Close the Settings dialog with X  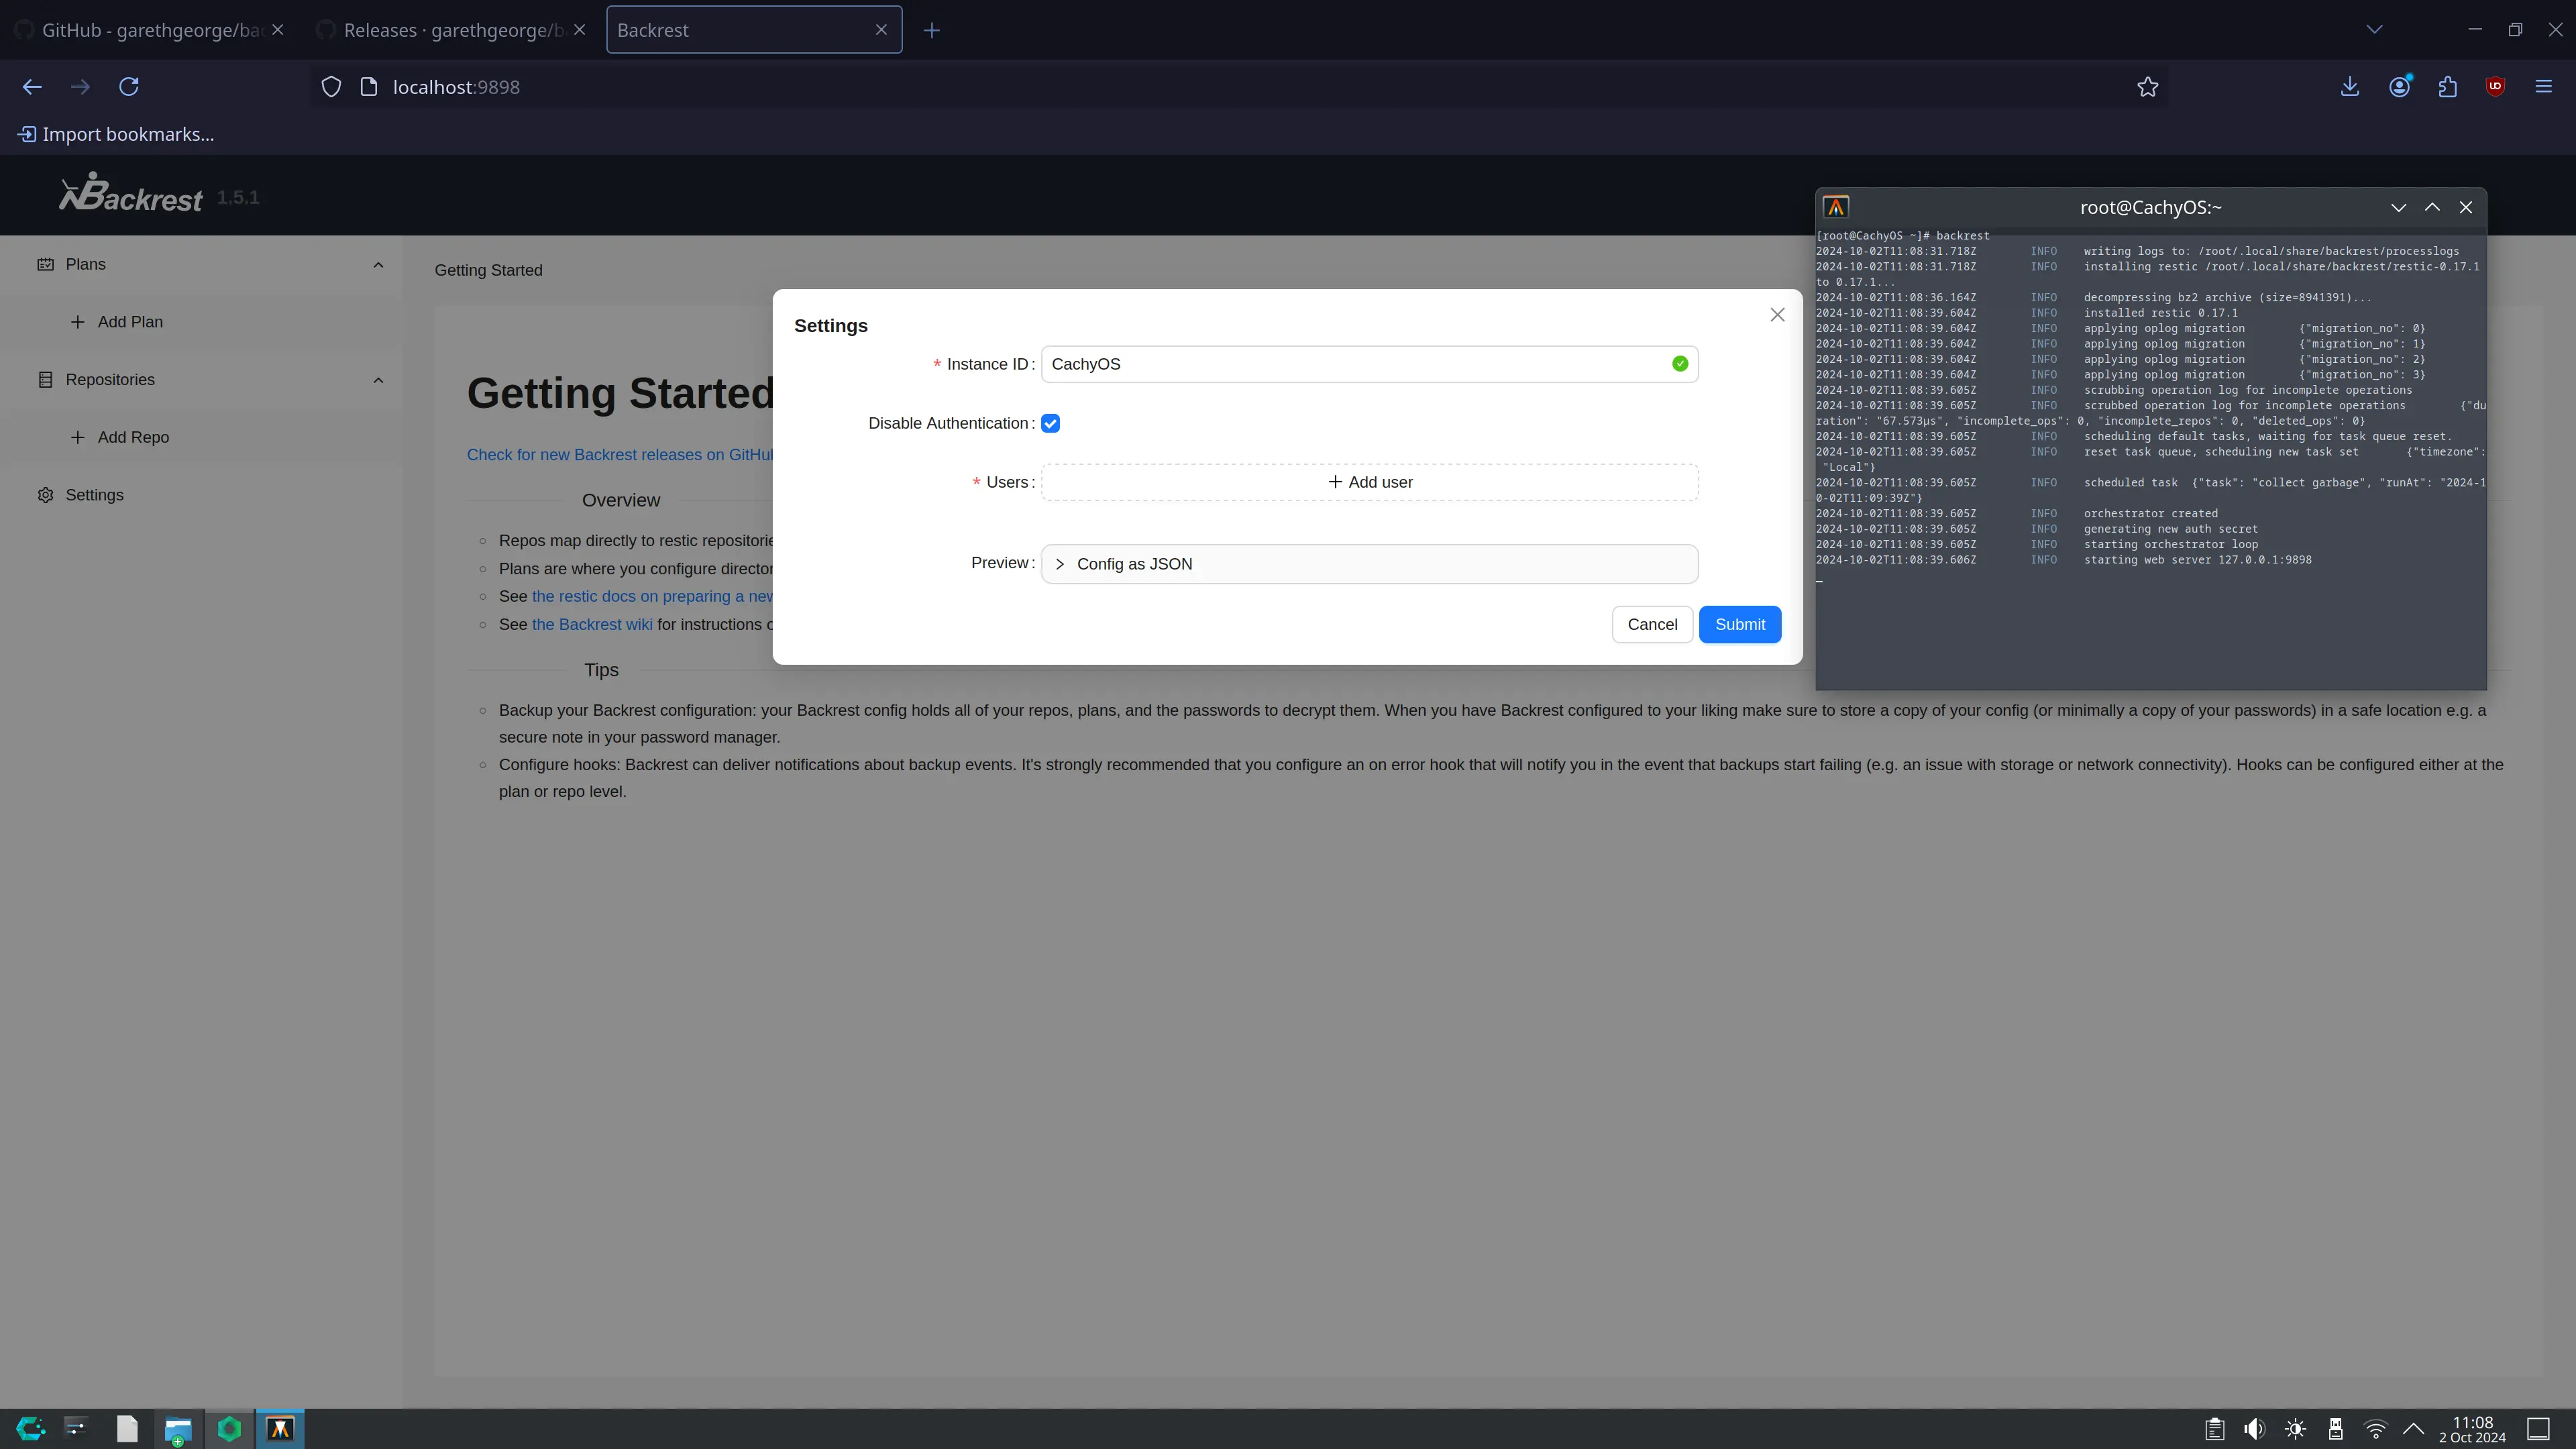point(1777,315)
